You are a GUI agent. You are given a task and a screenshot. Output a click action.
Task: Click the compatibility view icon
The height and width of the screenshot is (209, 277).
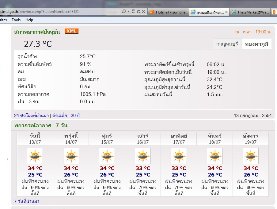(x=133, y=12)
